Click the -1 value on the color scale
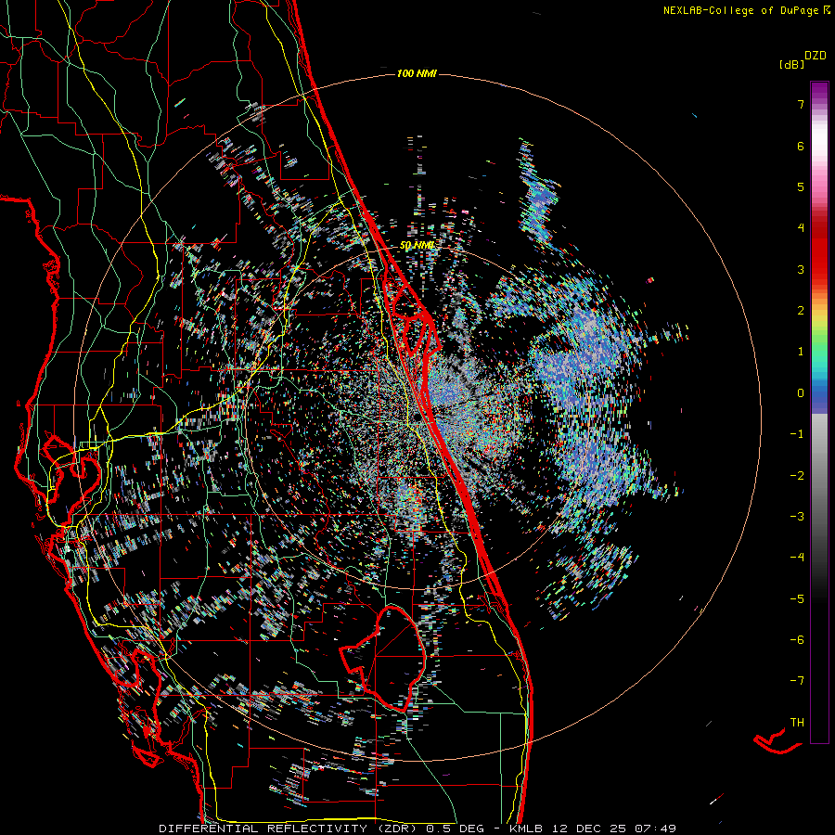 click(x=797, y=434)
